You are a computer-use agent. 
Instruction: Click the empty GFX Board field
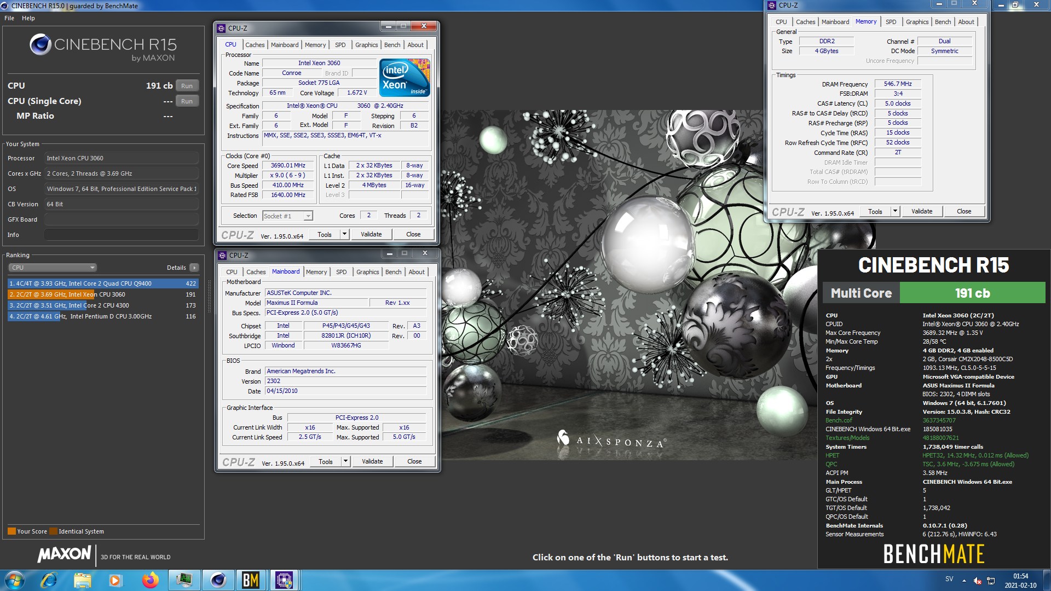122,219
